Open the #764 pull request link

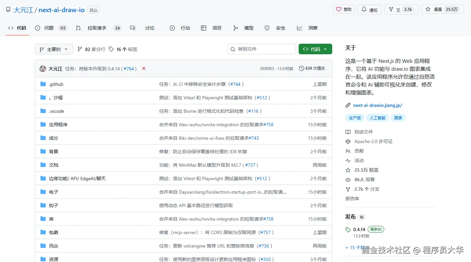coord(129,69)
